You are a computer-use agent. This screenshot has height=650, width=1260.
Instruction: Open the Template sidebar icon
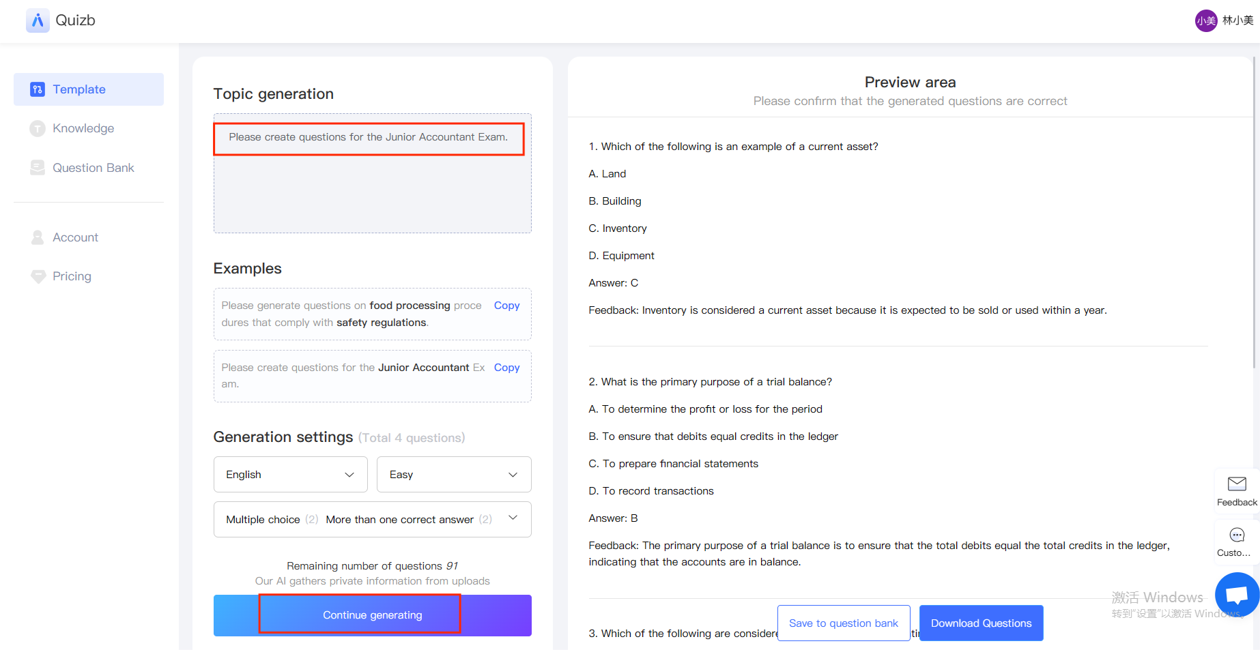[x=38, y=89]
